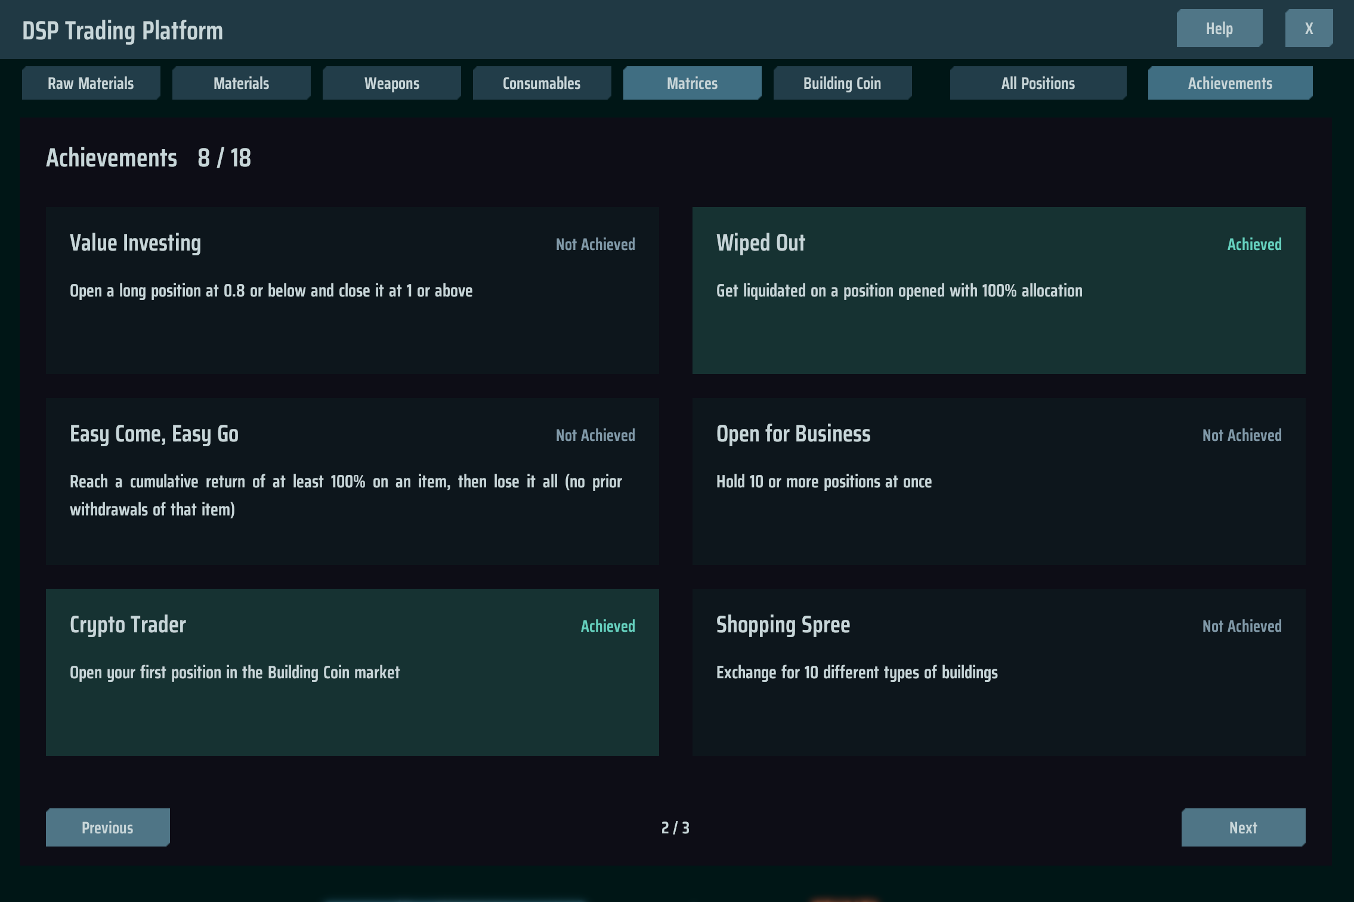Select the Wiped Out achievement title

coord(761,243)
